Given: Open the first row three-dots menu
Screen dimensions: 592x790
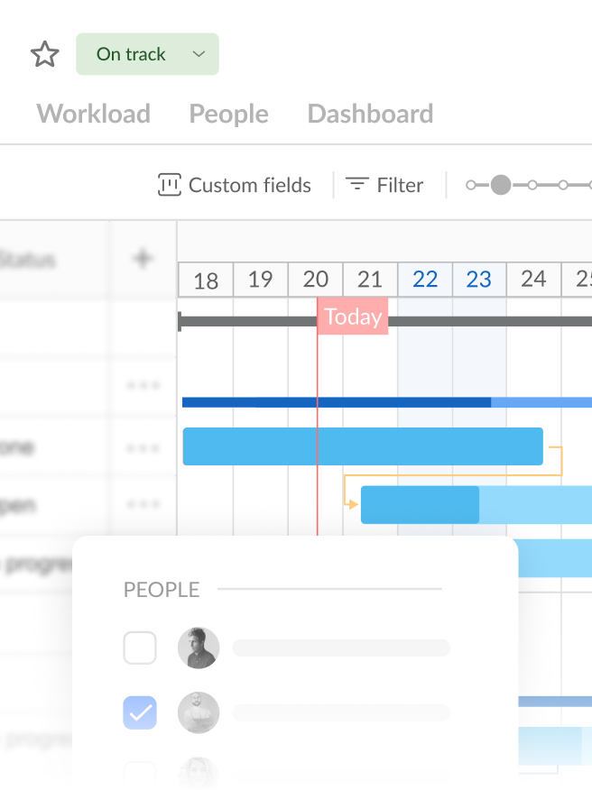Looking at the screenshot, I should [143, 385].
